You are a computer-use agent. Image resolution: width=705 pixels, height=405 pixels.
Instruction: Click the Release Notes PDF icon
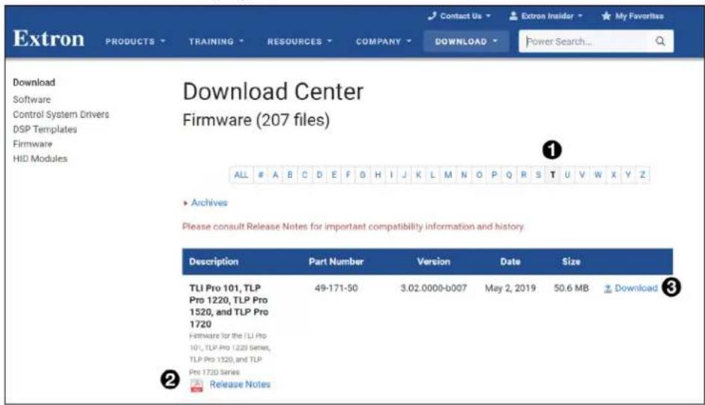(x=197, y=386)
